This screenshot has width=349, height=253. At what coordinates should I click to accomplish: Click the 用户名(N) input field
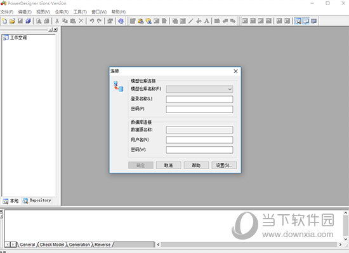click(x=199, y=140)
